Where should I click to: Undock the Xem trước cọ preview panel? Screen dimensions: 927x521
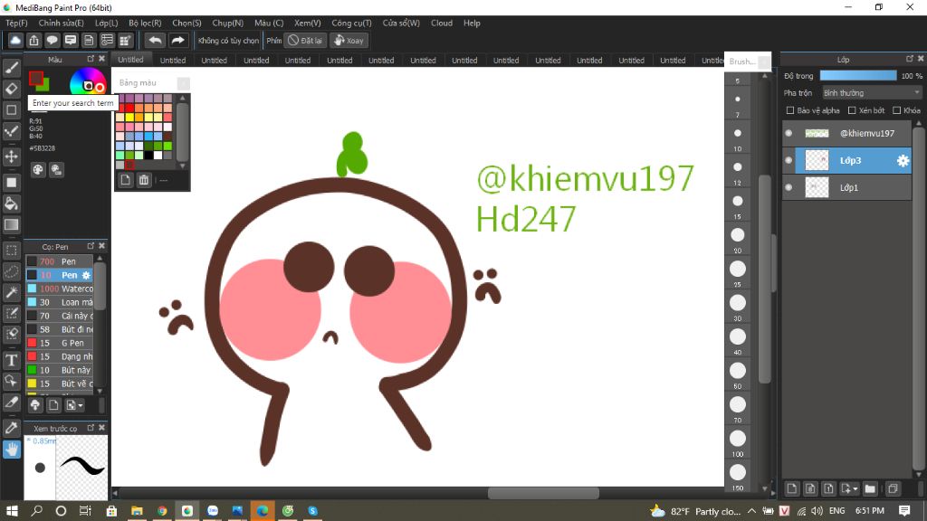(91, 427)
